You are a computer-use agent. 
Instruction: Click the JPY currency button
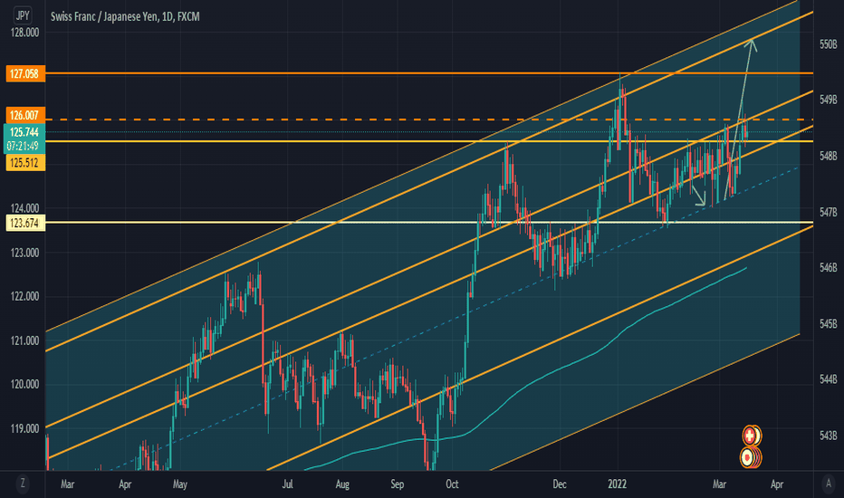pos(22,15)
